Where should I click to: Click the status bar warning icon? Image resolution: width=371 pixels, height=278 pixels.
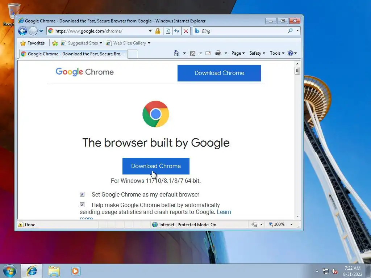tap(21, 224)
